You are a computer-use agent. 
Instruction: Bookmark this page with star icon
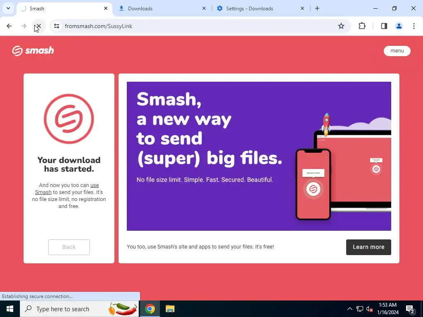(x=341, y=26)
